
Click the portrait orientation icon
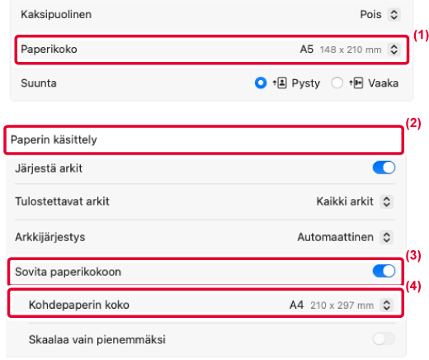pyautogui.click(x=280, y=83)
